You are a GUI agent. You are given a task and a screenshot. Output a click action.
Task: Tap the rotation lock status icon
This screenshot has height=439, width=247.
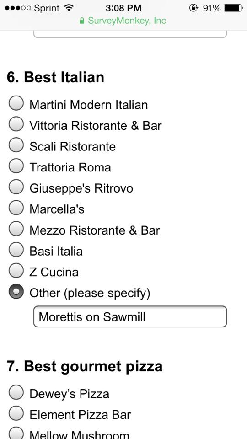[x=193, y=8]
